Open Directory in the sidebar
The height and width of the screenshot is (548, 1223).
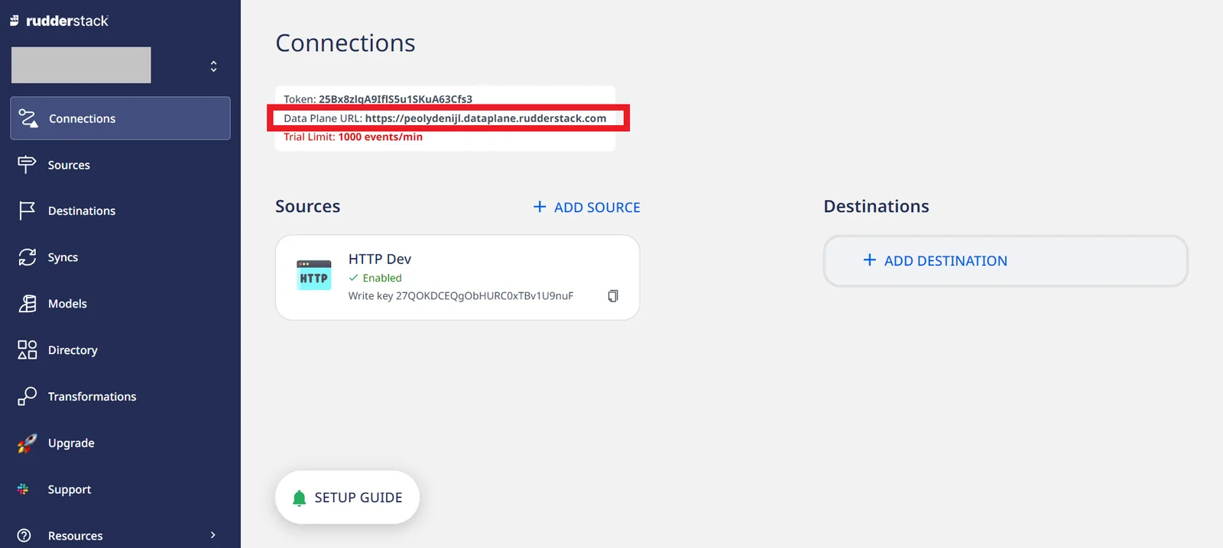pyautogui.click(x=73, y=350)
